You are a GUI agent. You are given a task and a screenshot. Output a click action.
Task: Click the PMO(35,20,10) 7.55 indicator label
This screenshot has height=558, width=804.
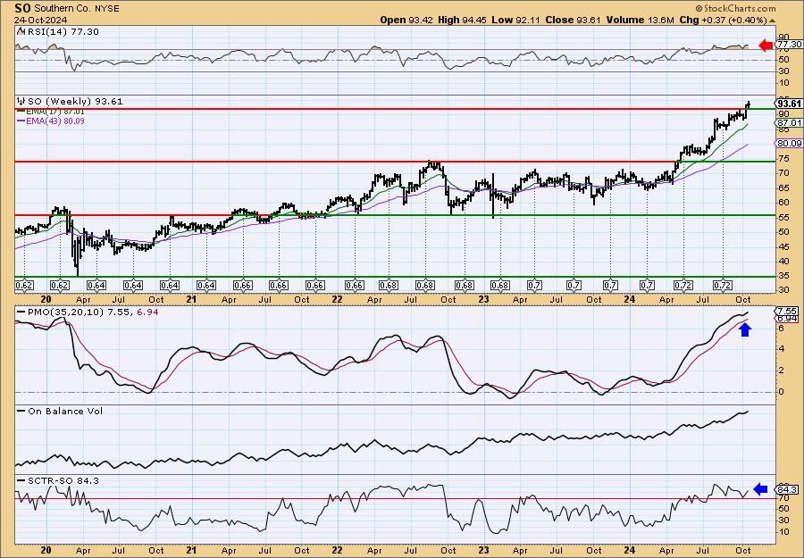(x=78, y=312)
